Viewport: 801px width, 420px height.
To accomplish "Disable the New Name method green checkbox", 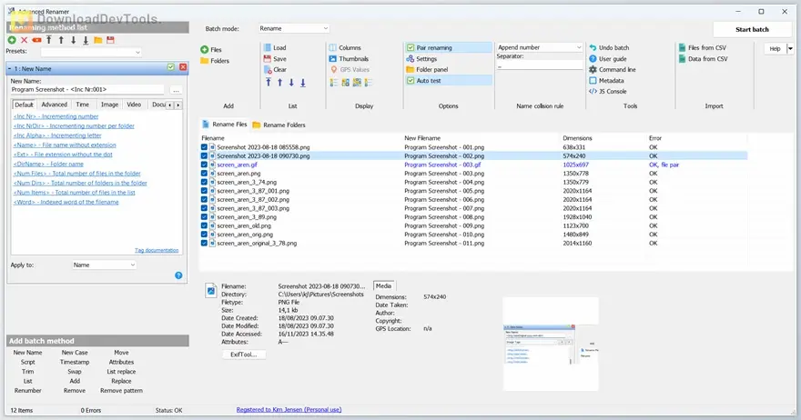I will pyautogui.click(x=171, y=67).
